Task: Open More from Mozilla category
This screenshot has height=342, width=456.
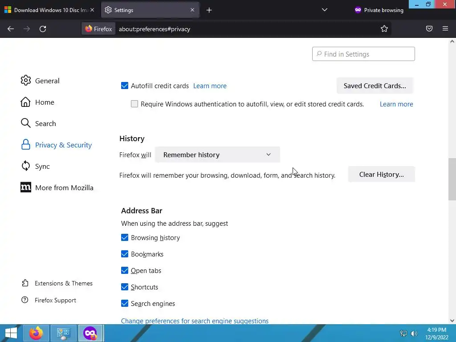Action: pyautogui.click(x=57, y=187)
